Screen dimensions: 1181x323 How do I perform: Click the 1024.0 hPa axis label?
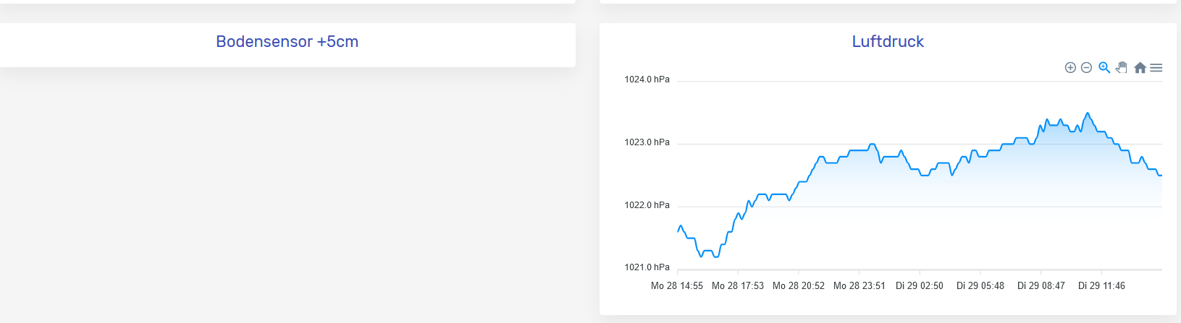(x=647, y=79)
